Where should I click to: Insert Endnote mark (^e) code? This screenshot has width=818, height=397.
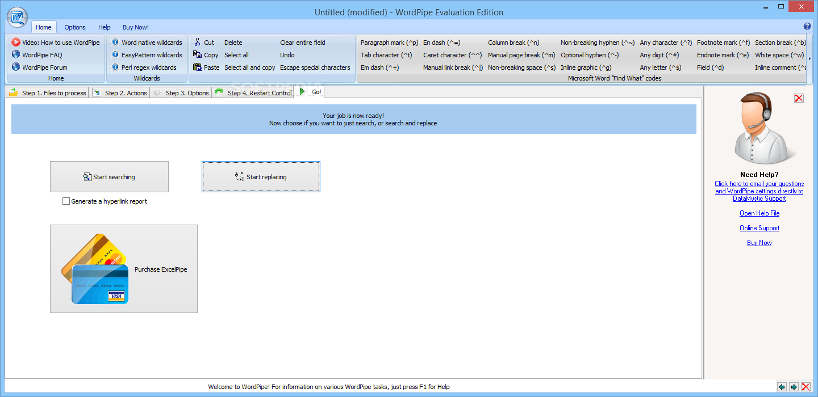[x=723, y=55]
